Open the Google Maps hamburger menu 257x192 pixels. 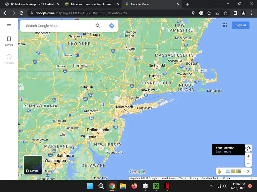click(x=9, y=26)
